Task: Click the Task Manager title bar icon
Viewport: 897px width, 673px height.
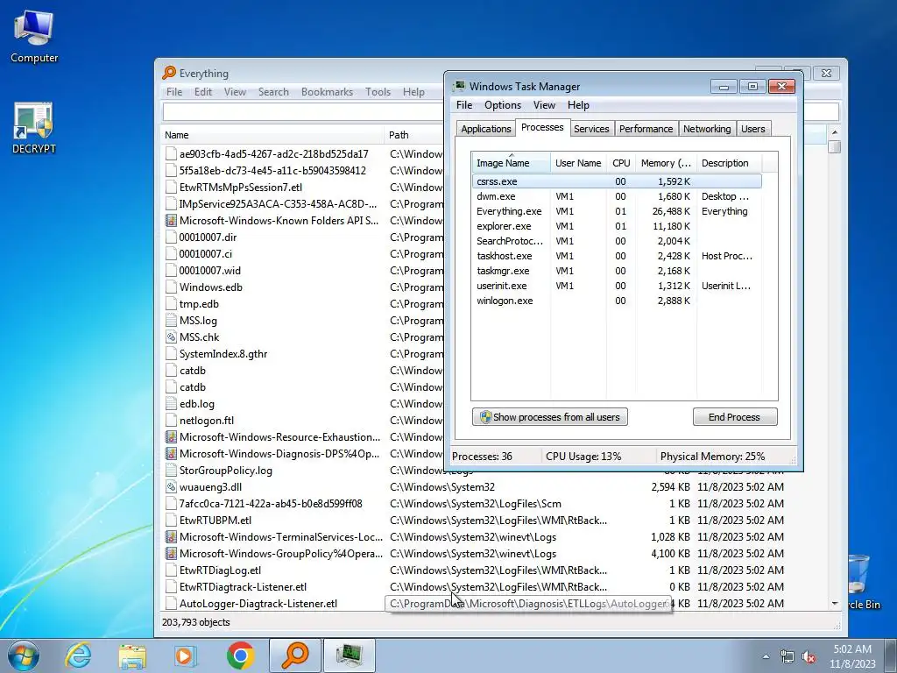Action: click(459, 86)
